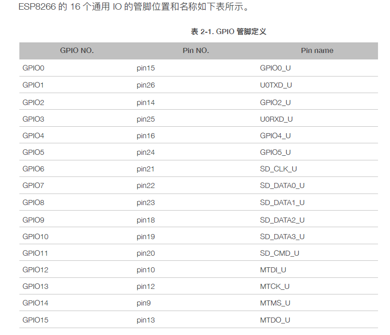
Task: Click the GPIO6 cell
Action: tap(33, 169)
